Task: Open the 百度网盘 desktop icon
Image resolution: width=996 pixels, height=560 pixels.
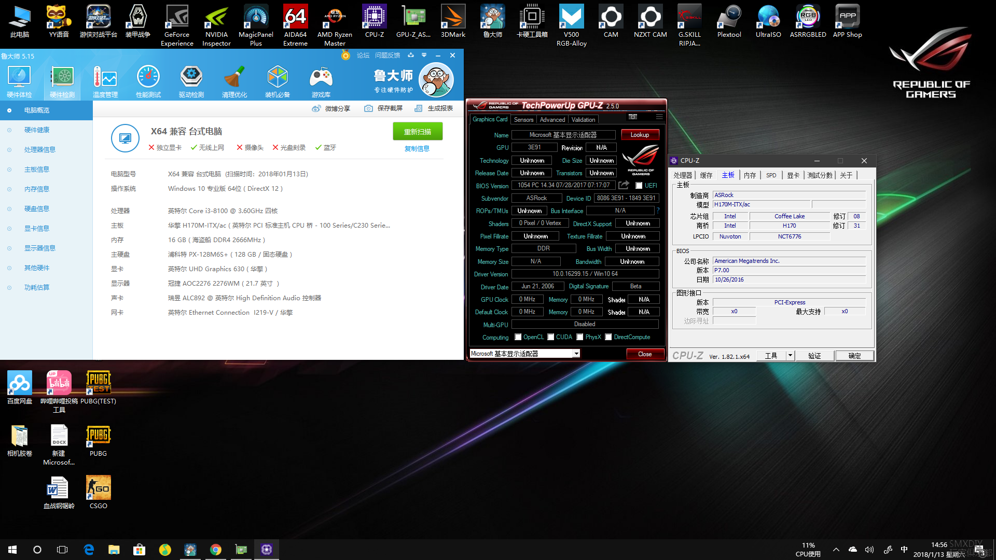Action: point(20,388)
